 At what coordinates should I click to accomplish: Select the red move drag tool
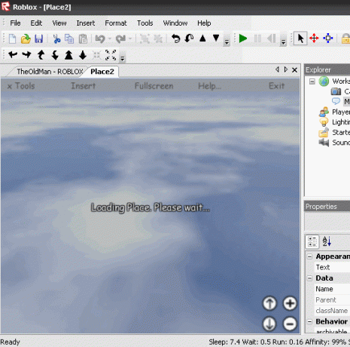314,38
